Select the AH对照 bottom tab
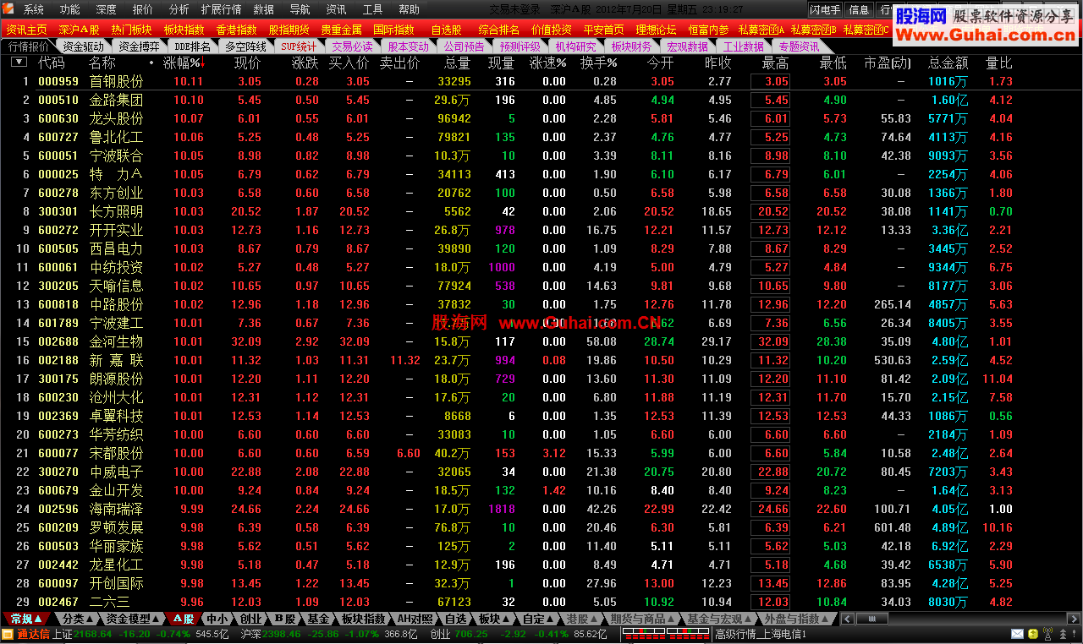 (x=415, y=619)
